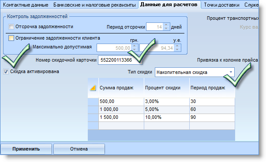Decrease the грн. maximum debt spinner
266x162 pixels.
click(135, 50)
